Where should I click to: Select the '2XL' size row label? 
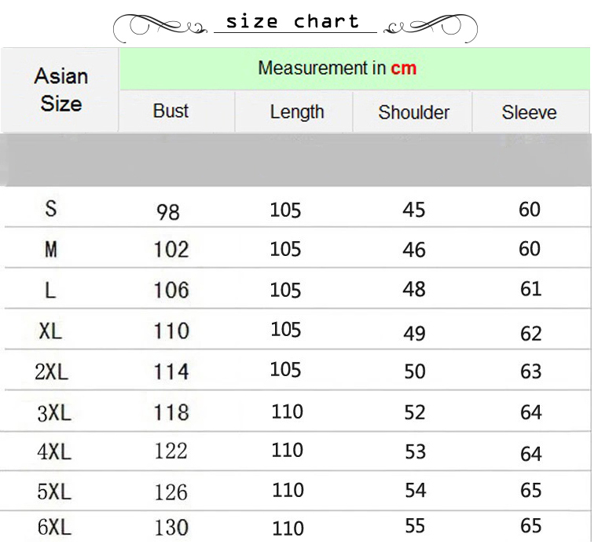point(52,371)
